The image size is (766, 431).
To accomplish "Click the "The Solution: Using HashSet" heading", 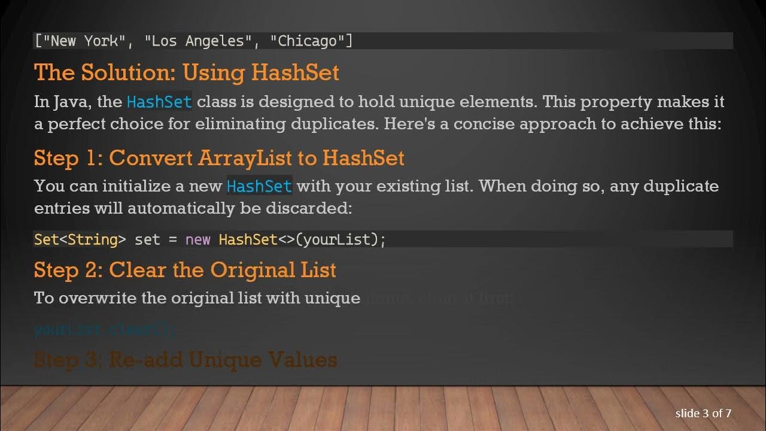I will tap(186, 72).
